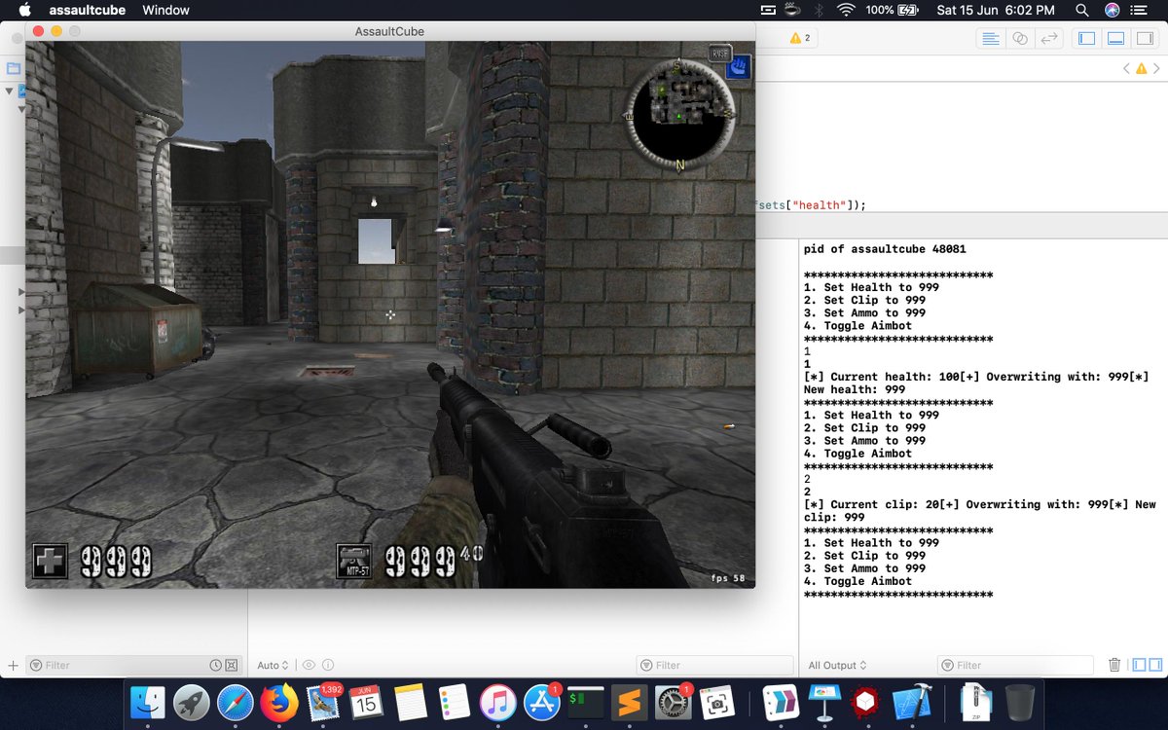This screenshot has height=730, width=1168.
Task: Click the info icon in the variables bar
Action: pos(328,666)
